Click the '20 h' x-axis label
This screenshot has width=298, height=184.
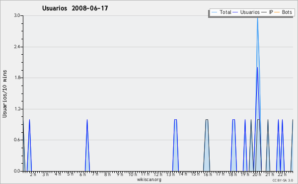pos(257,175)
